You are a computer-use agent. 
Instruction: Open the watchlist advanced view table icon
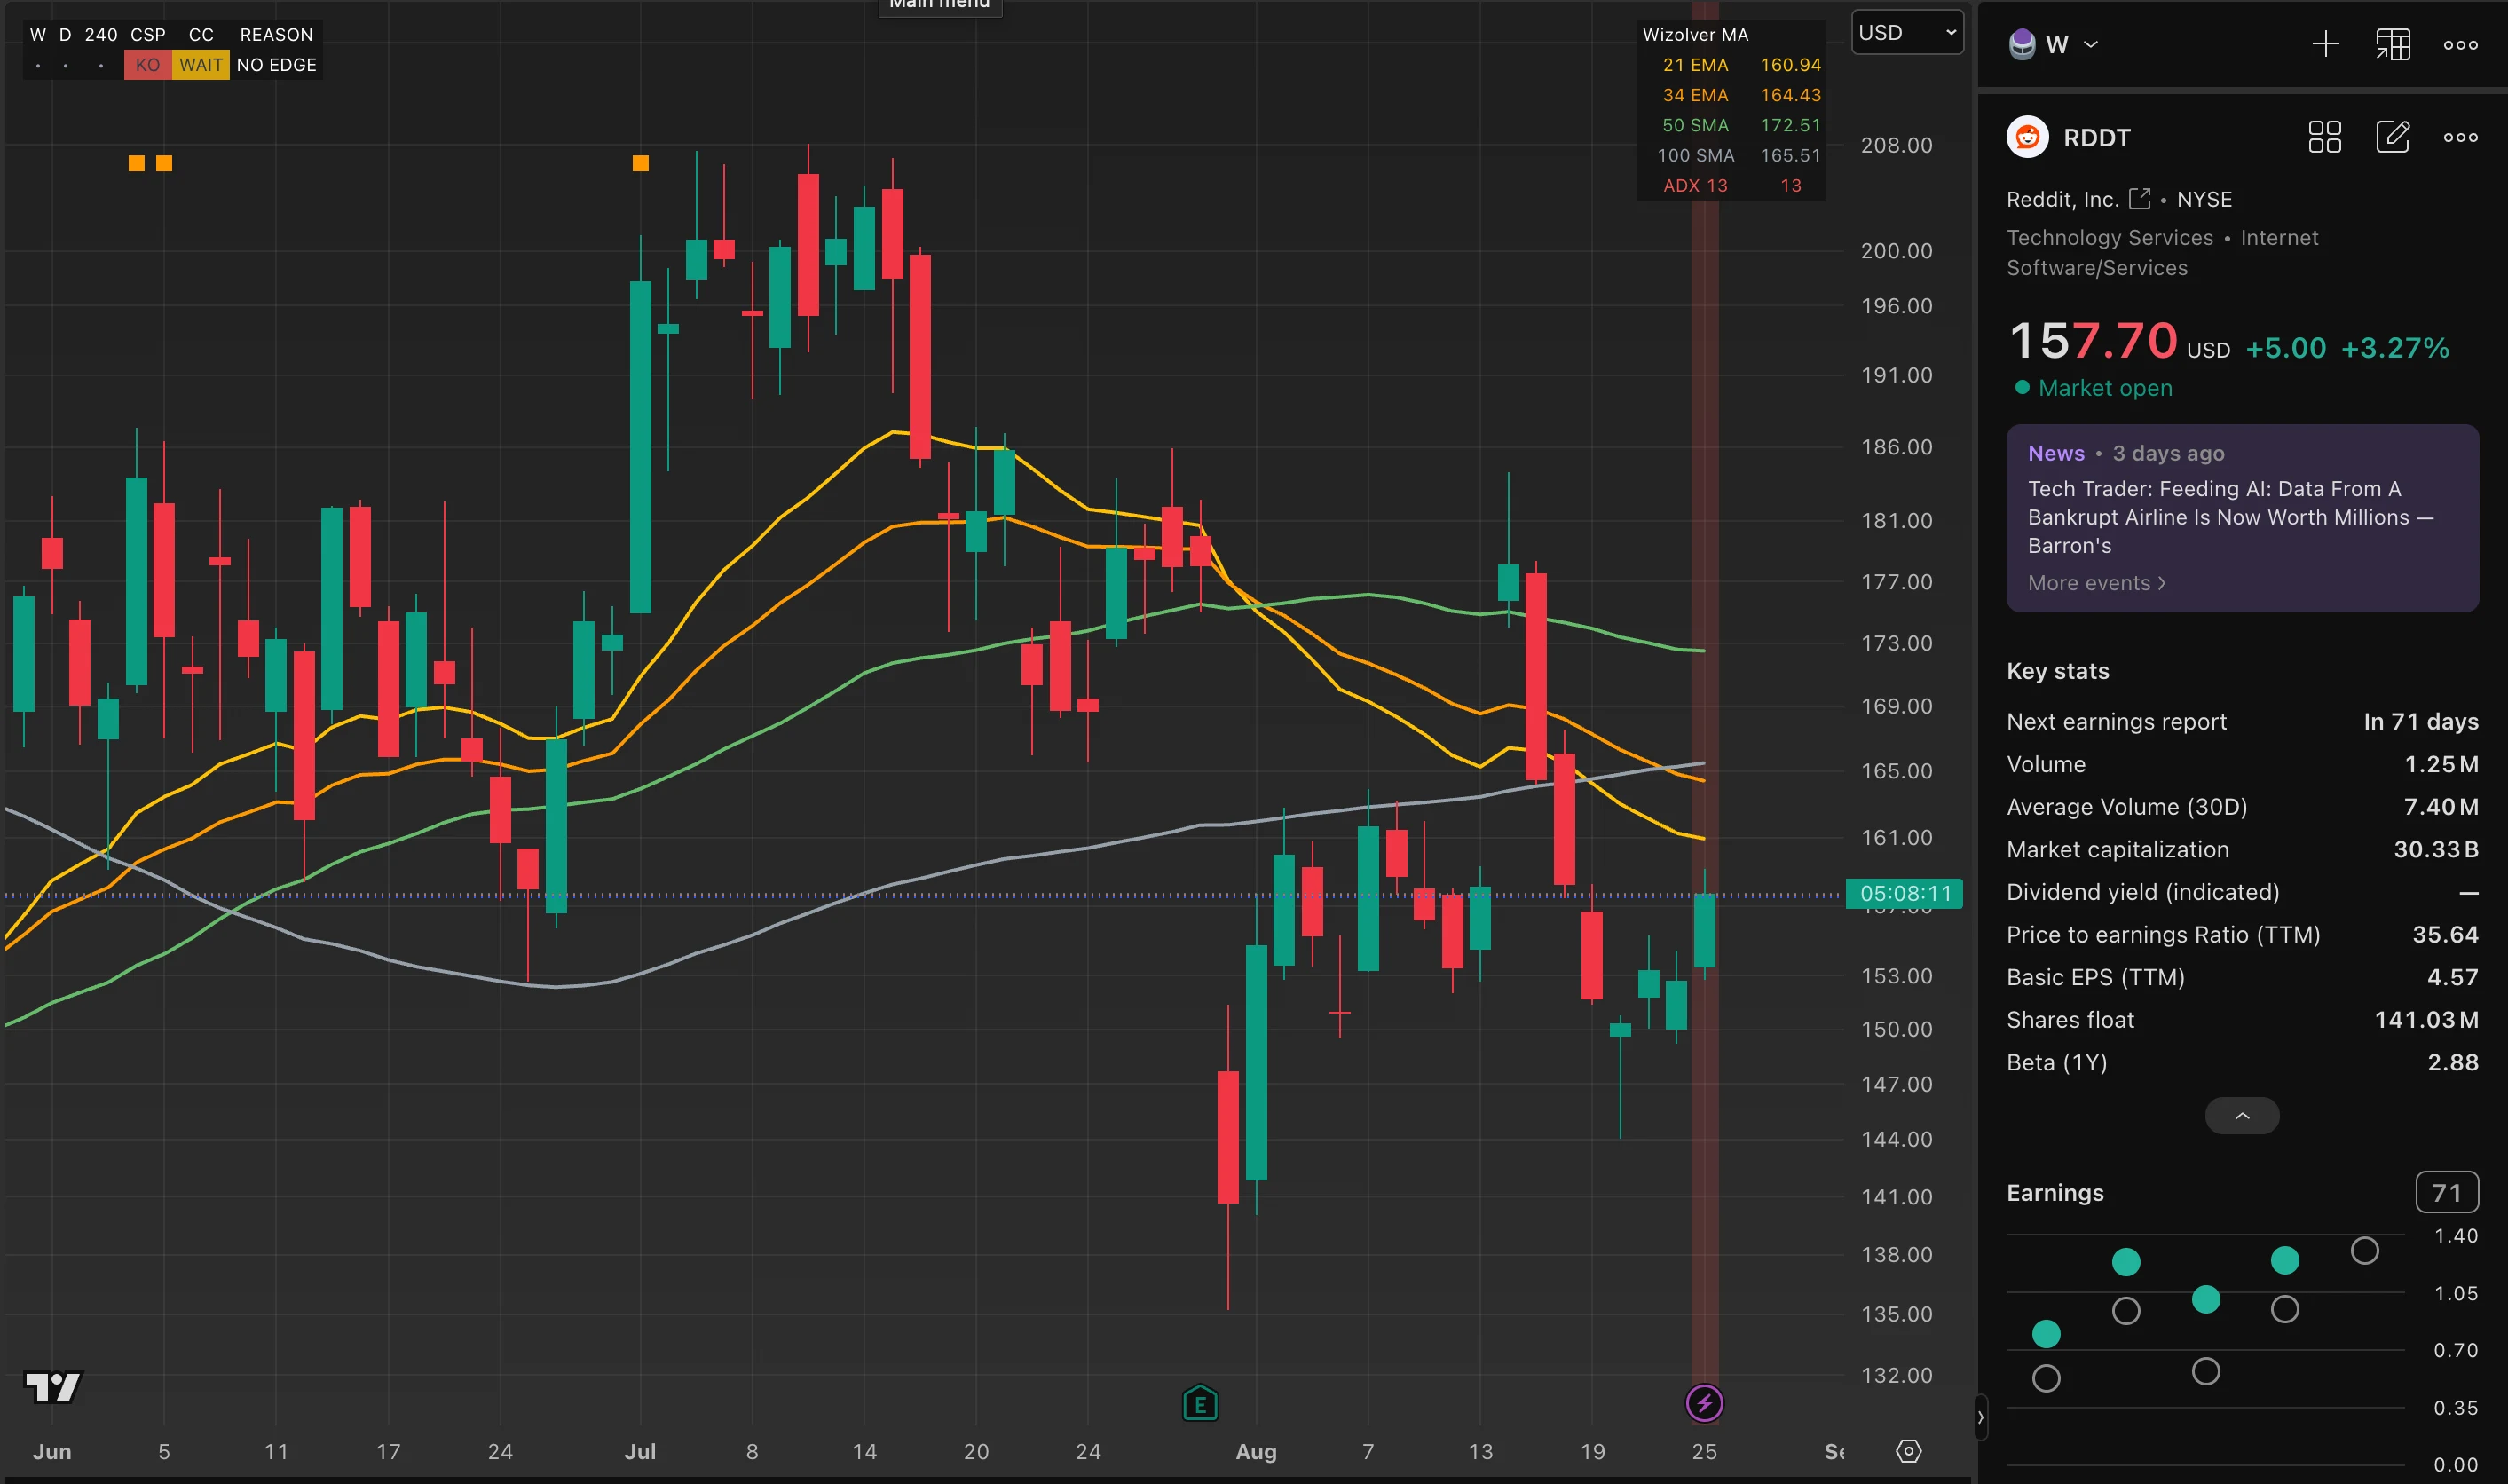coord(2393,44)
